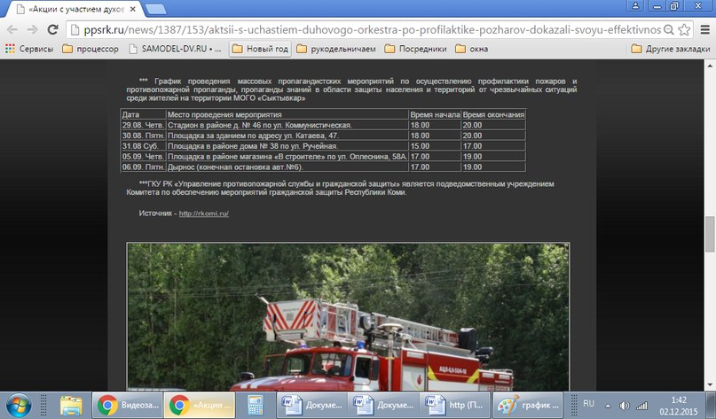This screenshot has height=419, width=716.
Task: Click the browser Back arrow
Action: pos(12,29)
